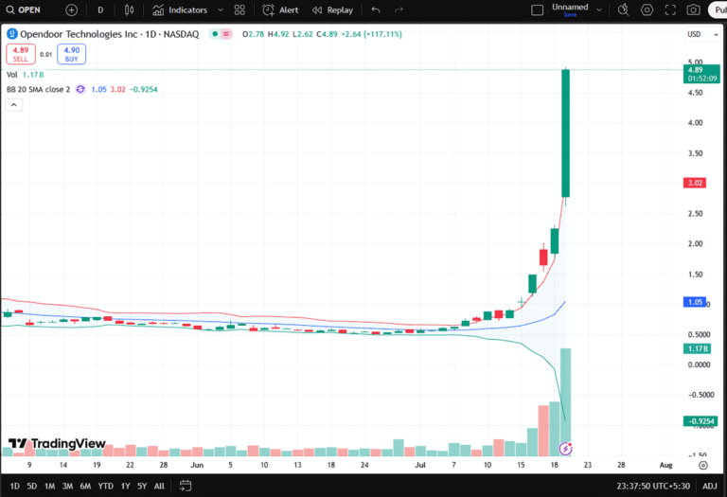Image resolution: width=727 pixels, height=497 pixels.
Task: Click the blue 1.05 basis price label
Action: (x=695, y=302)
